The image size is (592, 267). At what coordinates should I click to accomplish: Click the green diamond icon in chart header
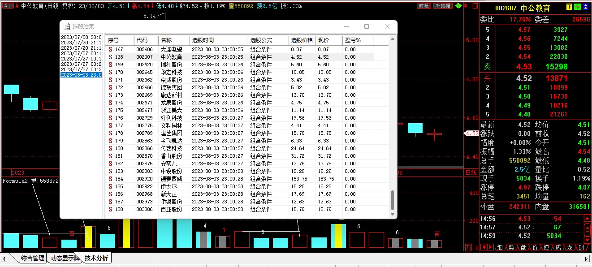tap(458, 6)
